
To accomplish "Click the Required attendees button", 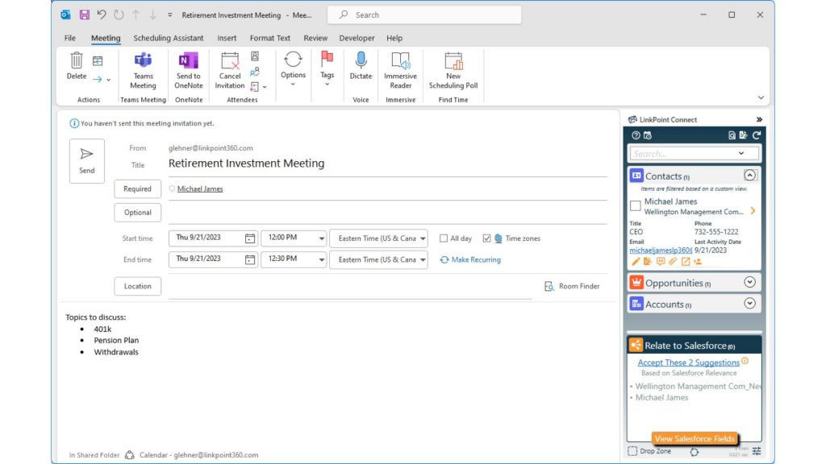I will click(137, 188).
